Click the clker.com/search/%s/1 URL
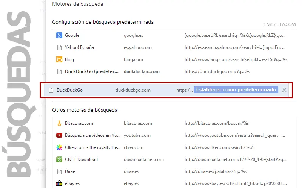302x188 pixels. (x=220, y=147)
